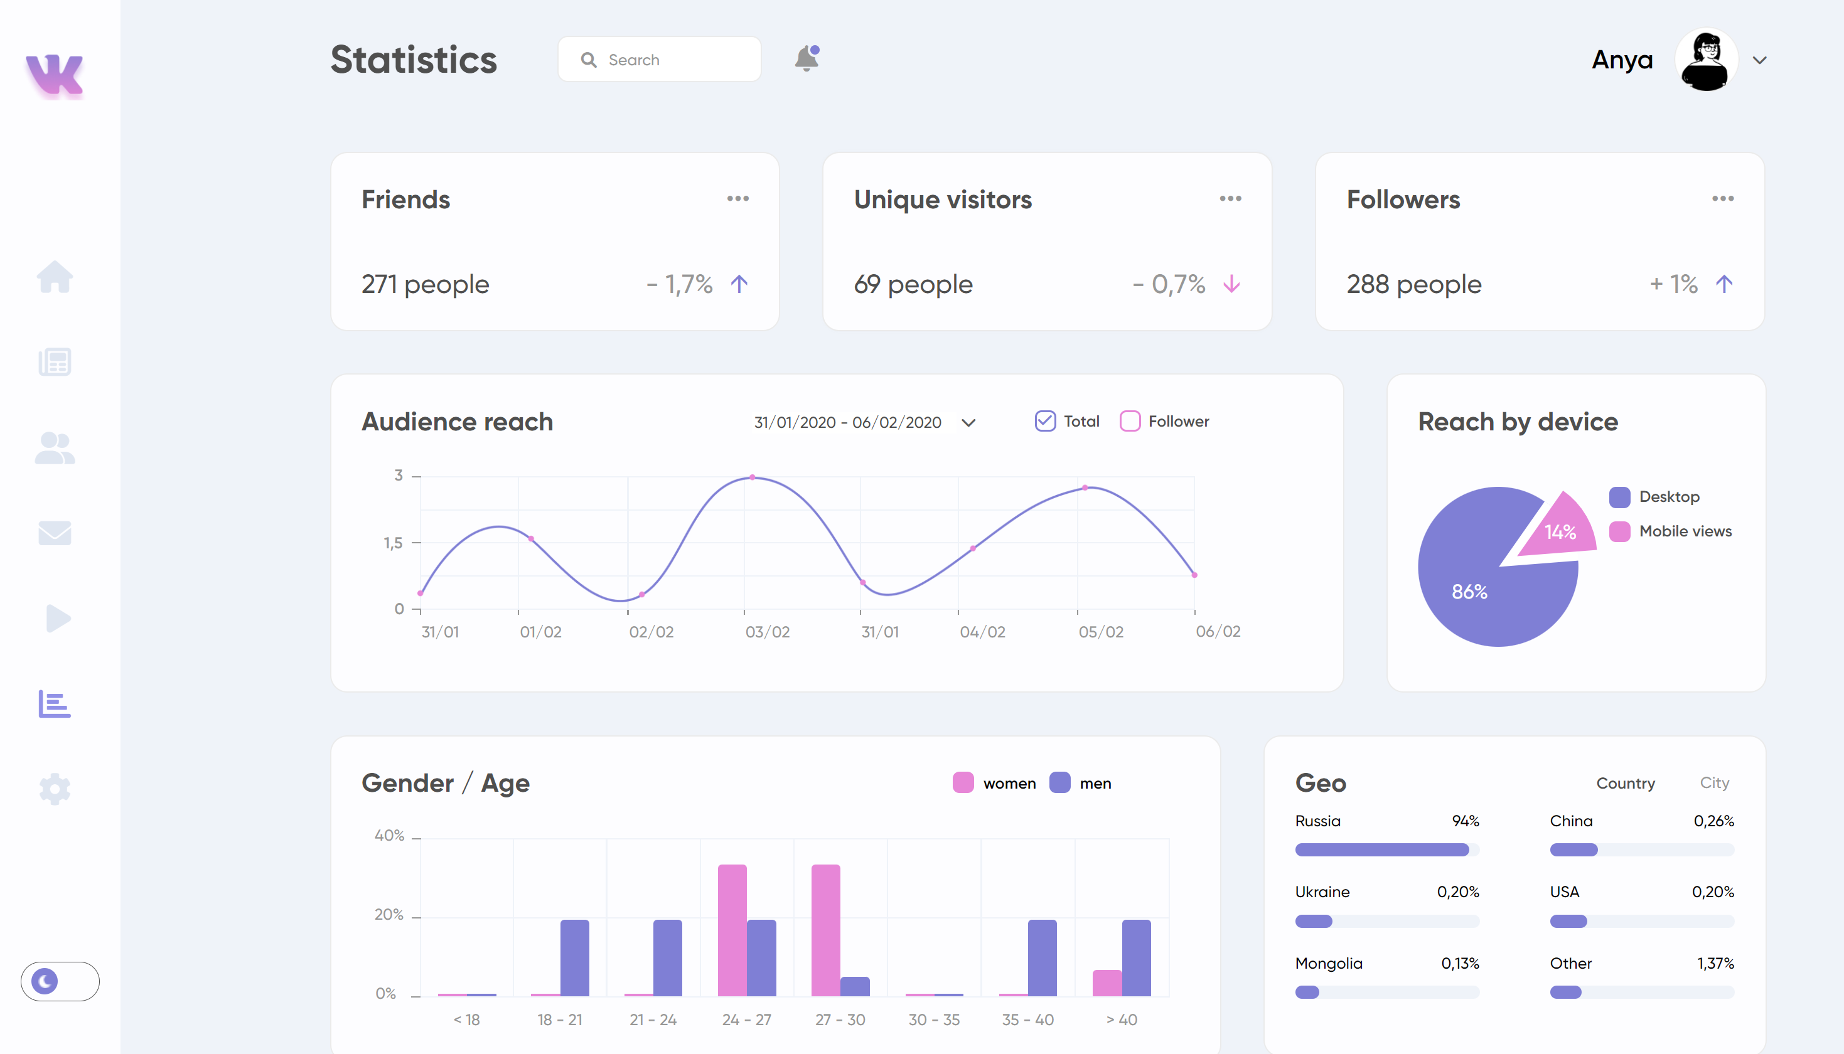Open Settings with the gear icon

55,789
